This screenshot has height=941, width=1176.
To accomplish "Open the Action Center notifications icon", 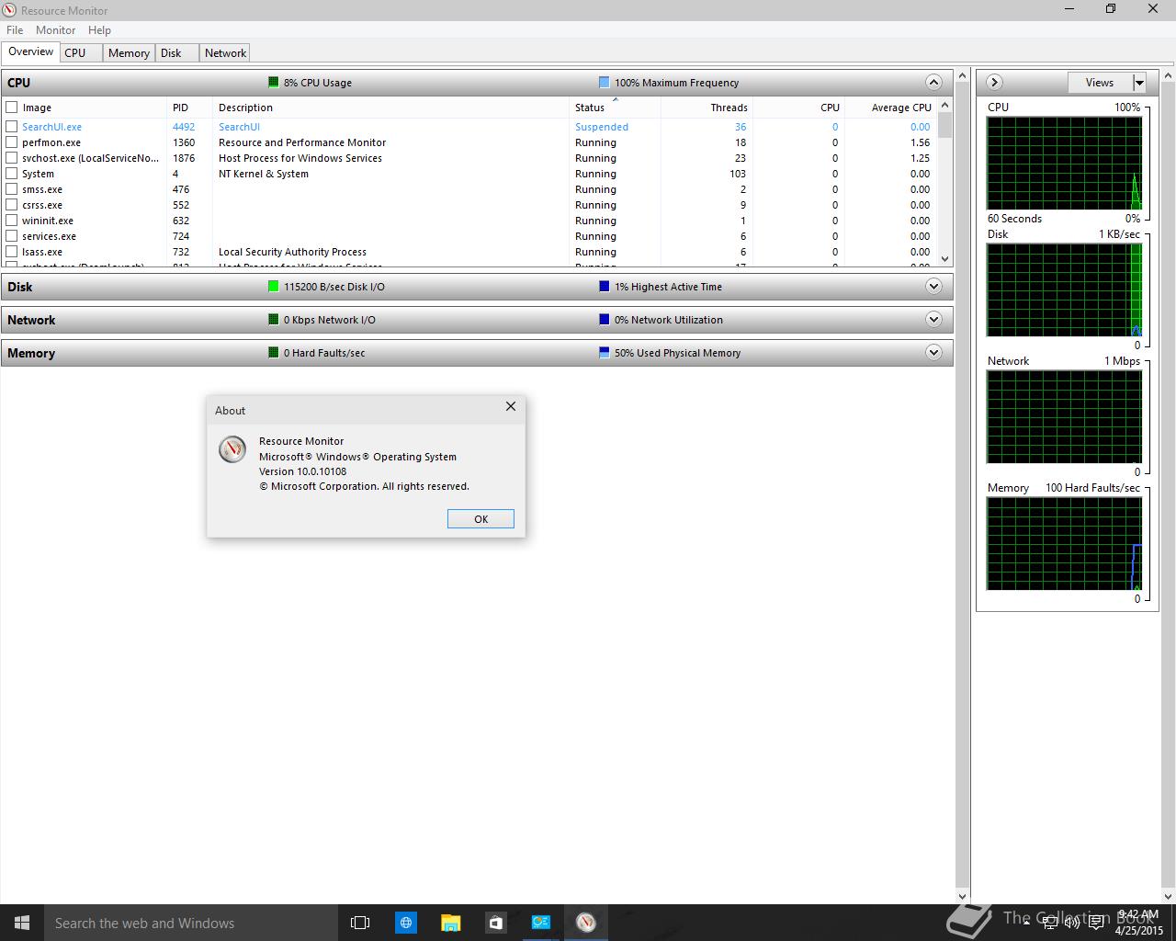I will tap(1095, 923).
